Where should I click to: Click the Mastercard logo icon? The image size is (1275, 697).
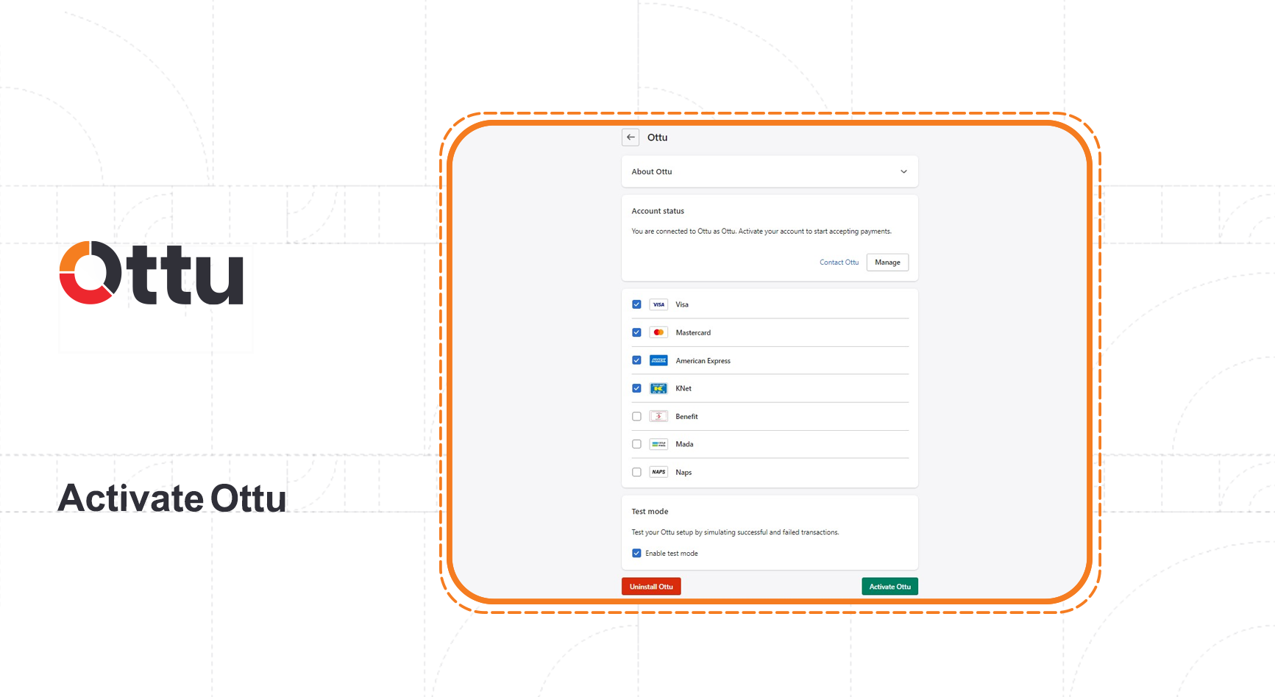click(658, 332)
